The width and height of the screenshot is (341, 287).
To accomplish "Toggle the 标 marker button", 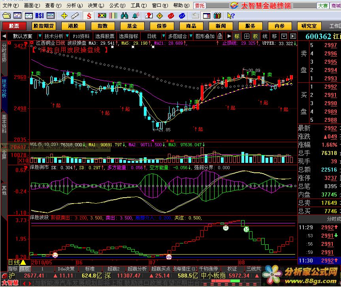I will pyautogui.click(x=237, y=36).
